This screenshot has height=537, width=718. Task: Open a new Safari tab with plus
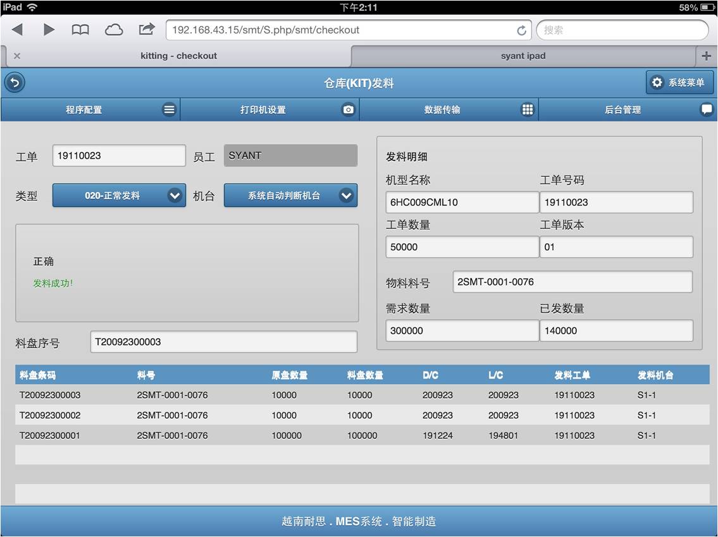[706, 56]
